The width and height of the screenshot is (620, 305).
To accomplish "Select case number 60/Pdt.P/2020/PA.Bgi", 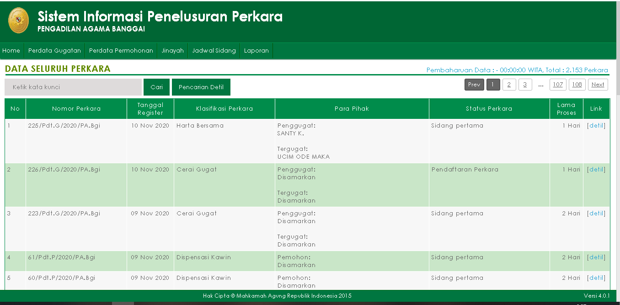I will point(62,278).
